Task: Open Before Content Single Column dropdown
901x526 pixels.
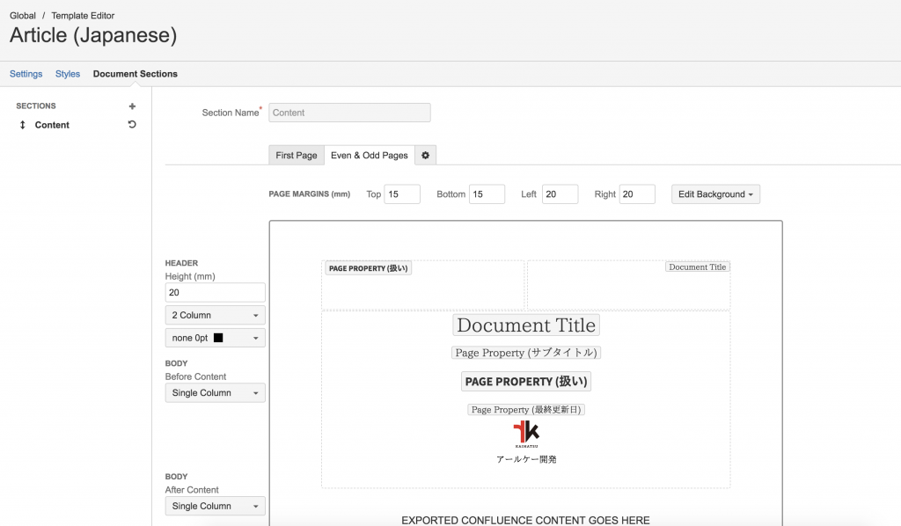Action: [x=215, y=393]
